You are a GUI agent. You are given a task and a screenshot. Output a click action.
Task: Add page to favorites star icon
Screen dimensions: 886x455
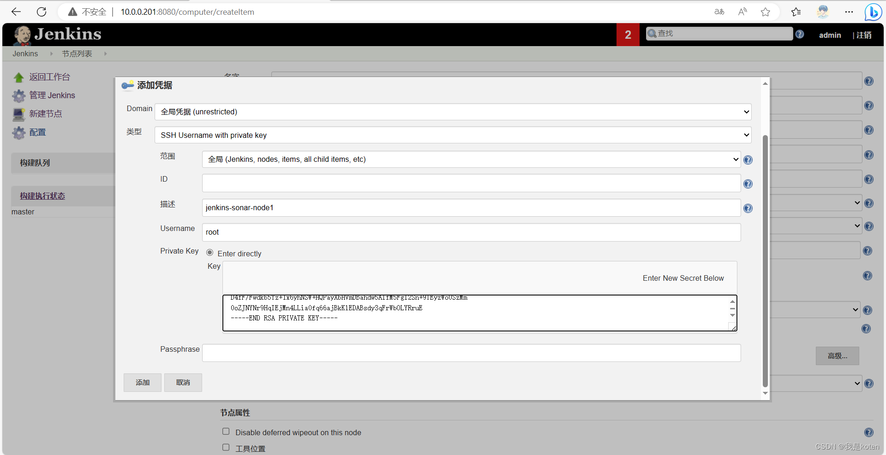point(766,12)
